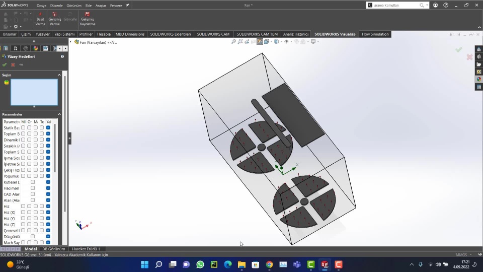Open Windows Start button in taskbar
Image resolution: width=483 pixels, height=272 pixels.
[x=144, y=264]
